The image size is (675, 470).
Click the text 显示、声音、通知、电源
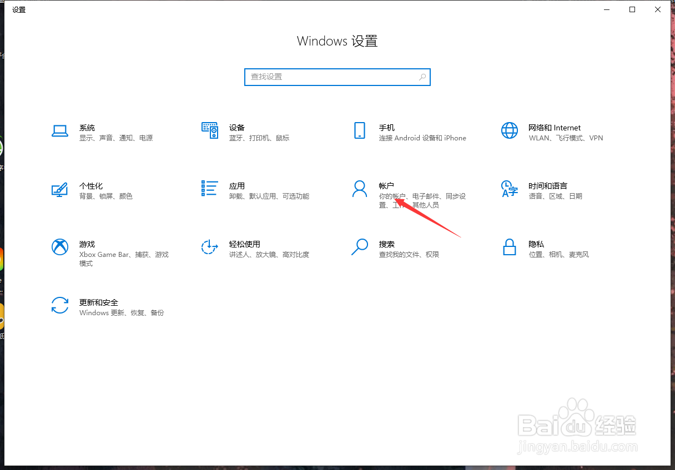tap(116, 138)
